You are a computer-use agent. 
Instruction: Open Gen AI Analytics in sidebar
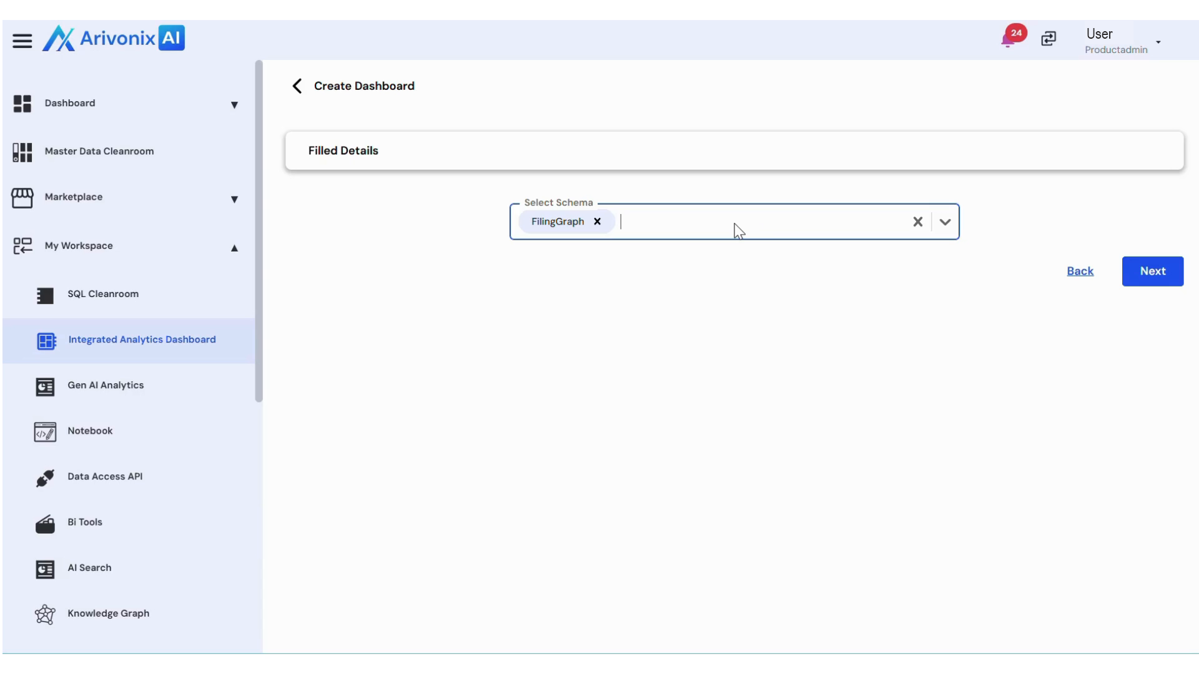[106, 386]
